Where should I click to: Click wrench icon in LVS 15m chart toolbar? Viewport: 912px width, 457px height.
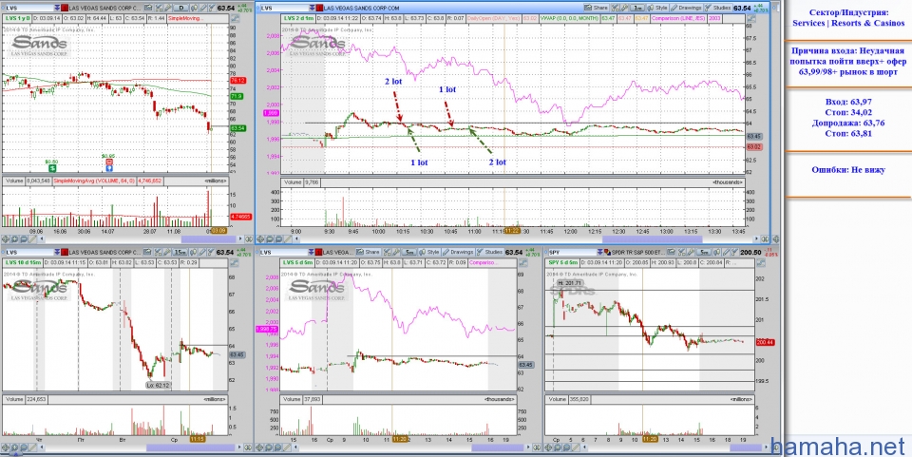click(167, 253)
